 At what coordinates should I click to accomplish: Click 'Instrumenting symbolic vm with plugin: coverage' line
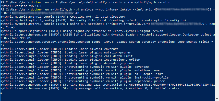(75, 67)
